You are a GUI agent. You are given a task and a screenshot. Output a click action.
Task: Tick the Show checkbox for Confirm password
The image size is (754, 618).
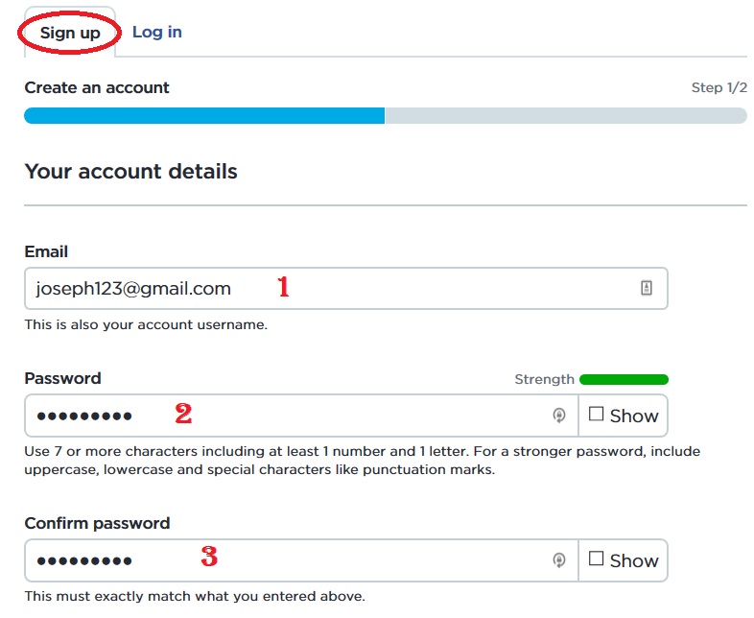coord(597,559)
